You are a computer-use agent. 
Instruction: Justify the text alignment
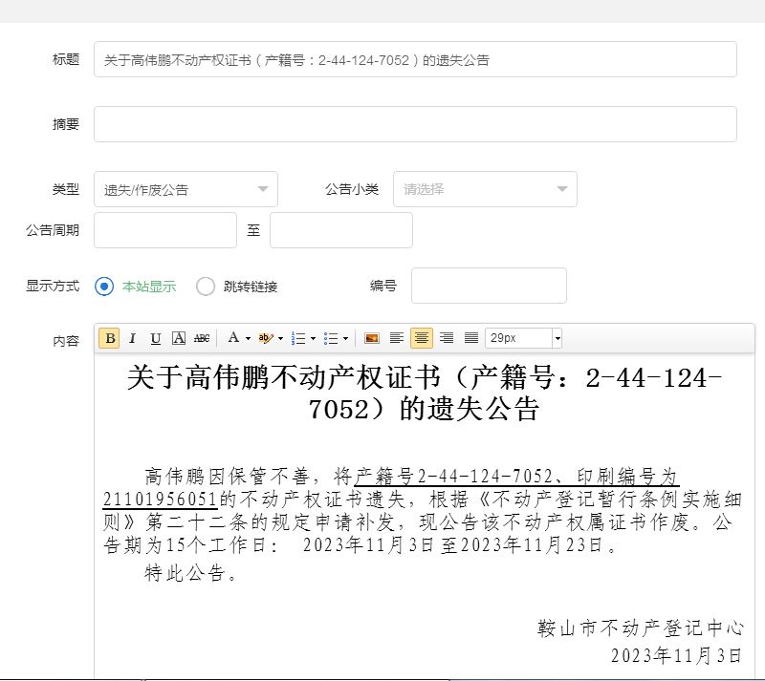[471, 338]
